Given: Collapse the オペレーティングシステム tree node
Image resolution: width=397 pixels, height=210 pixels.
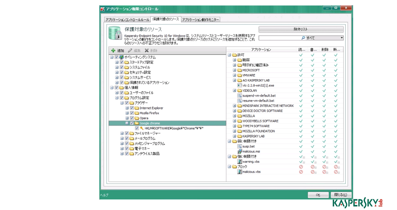Looking at the screenshot, I should pyautogui.click(x=112, y=57).
